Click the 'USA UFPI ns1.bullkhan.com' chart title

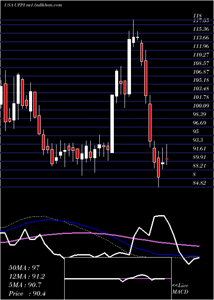(x=33, y=5)
